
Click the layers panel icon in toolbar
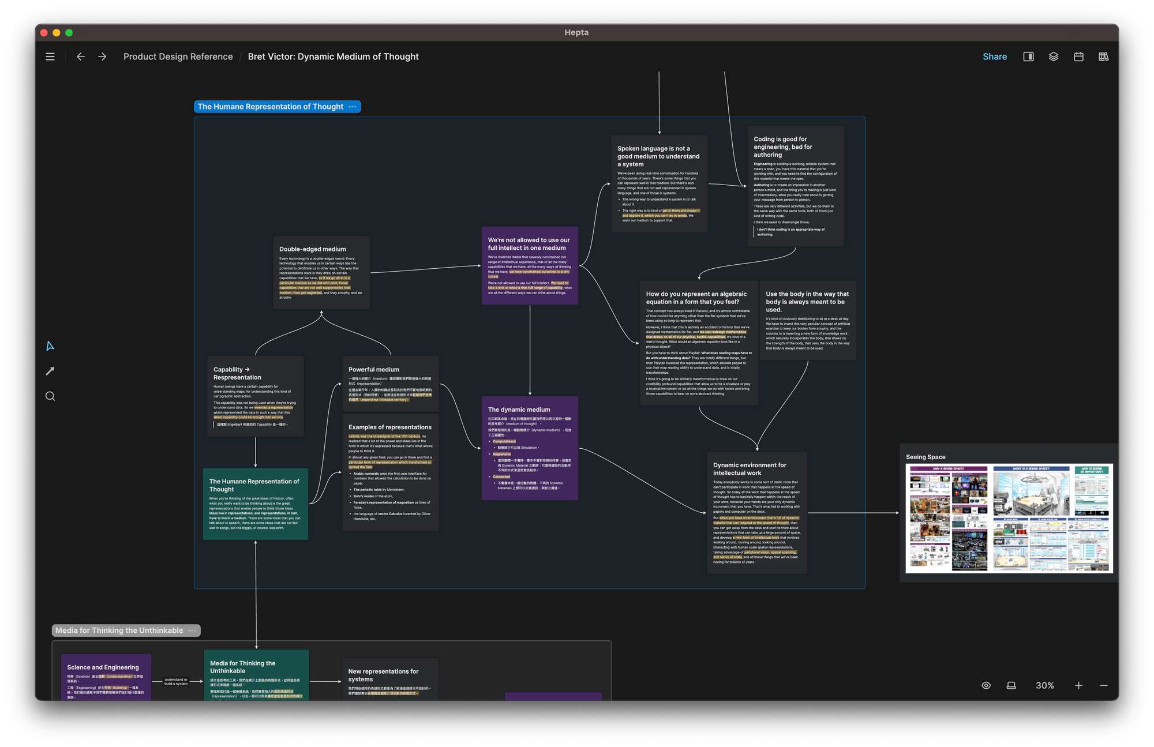click(x=1053, y=57)
